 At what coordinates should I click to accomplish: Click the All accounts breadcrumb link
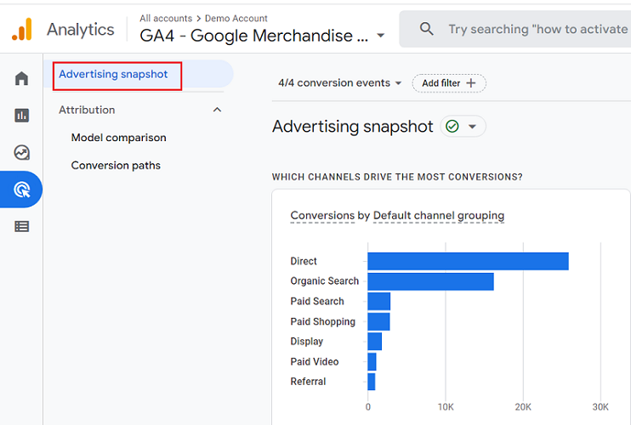[x=166, y=19]
